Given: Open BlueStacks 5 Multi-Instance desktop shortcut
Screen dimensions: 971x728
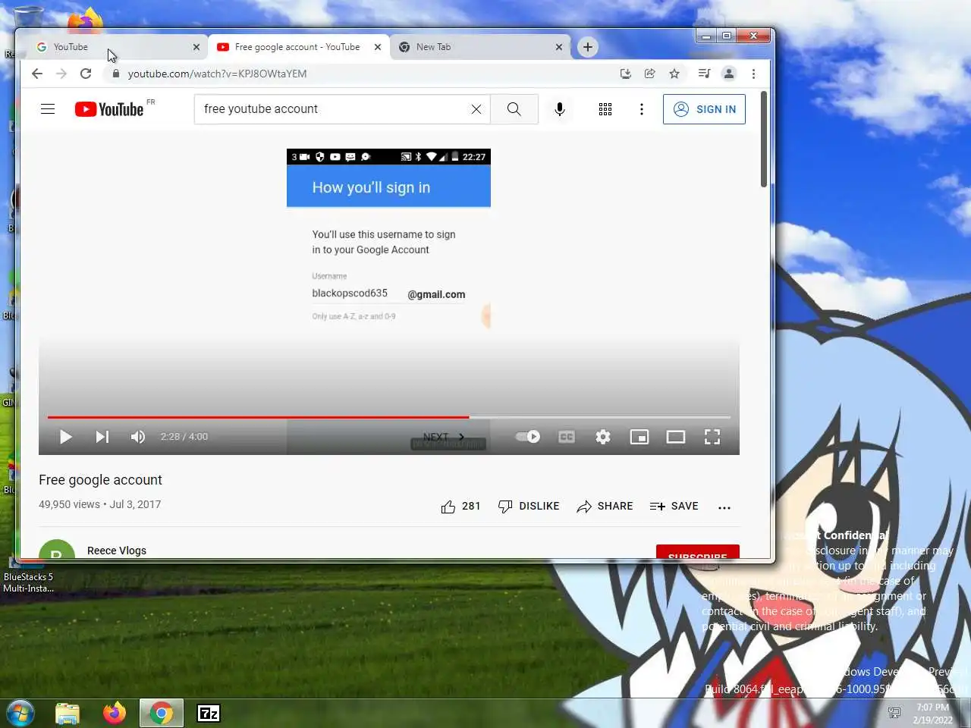Looking at the screenshot, I should [28, 573].
